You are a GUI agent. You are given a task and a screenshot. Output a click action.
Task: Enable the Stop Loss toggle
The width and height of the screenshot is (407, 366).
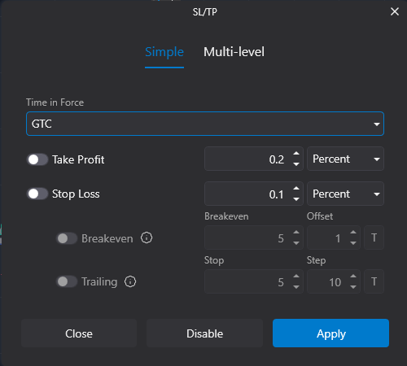point(37,194)
